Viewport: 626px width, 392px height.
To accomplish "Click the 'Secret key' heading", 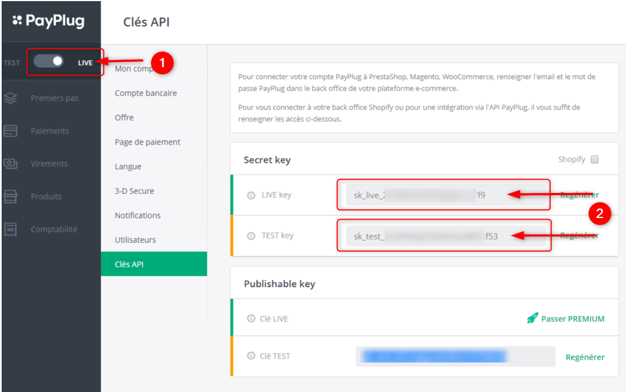I will (267, 160).
